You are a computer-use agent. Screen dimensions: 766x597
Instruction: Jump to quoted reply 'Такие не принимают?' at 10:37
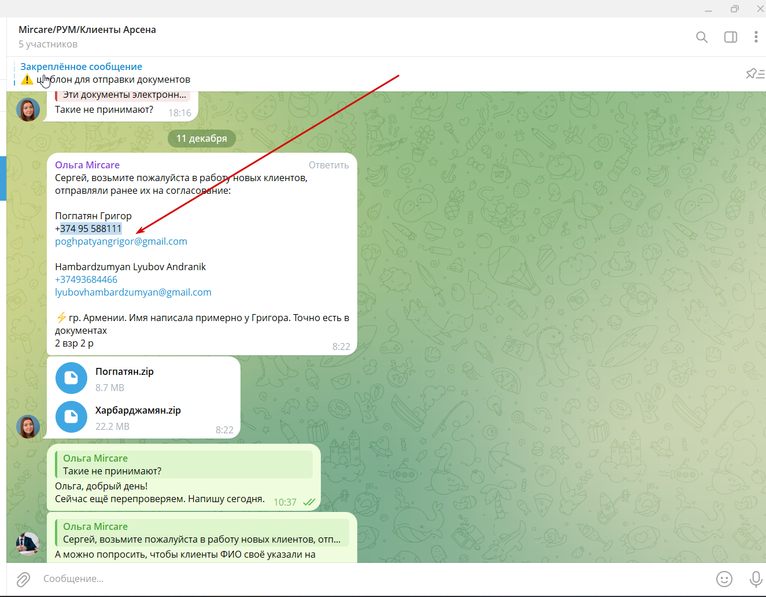[x=184, y=465]
